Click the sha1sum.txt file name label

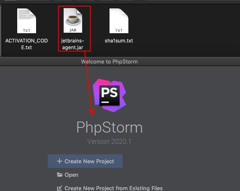click(119, 41)
